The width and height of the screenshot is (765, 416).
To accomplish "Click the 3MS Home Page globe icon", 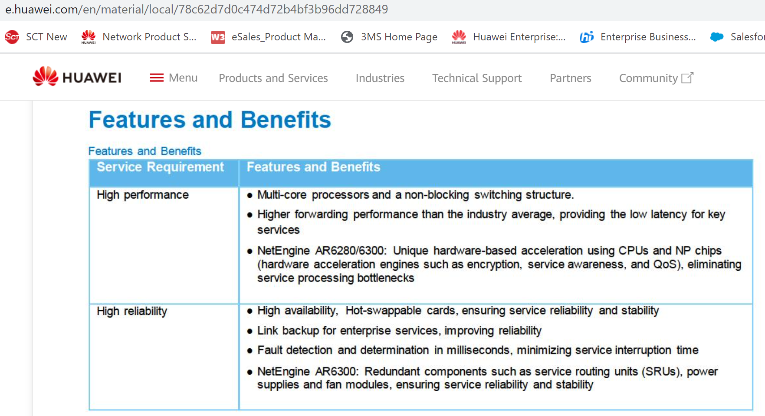I will (347, 37).
